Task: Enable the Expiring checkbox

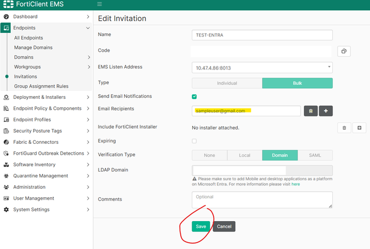Action: point(194,141)
